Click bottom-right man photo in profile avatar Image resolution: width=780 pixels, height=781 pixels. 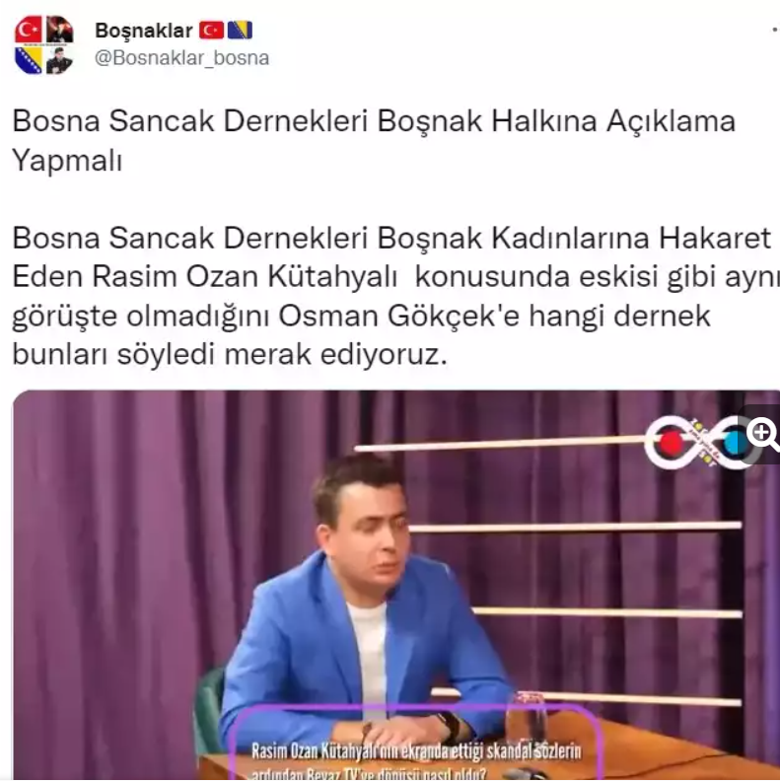(60, 61)
